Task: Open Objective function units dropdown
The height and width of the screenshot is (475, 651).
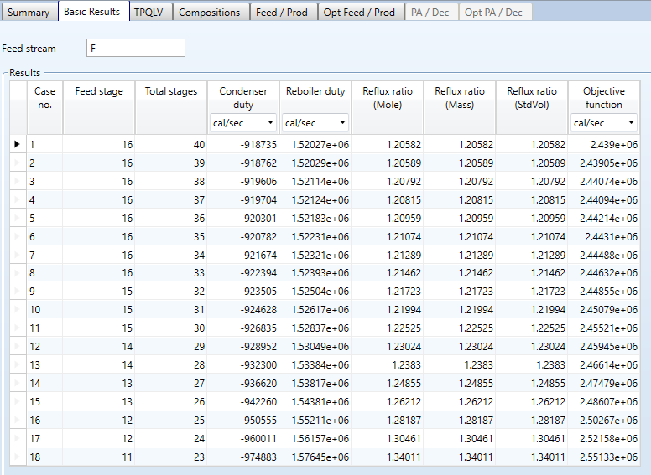Action: (x=604, y=122)
